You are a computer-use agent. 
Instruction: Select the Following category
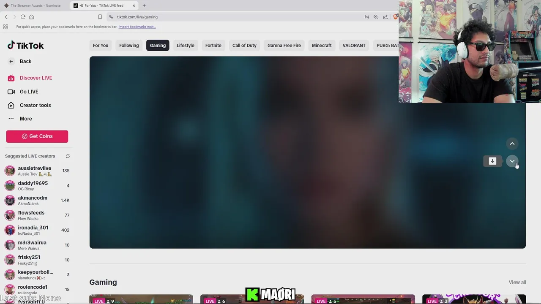(129, 45)
